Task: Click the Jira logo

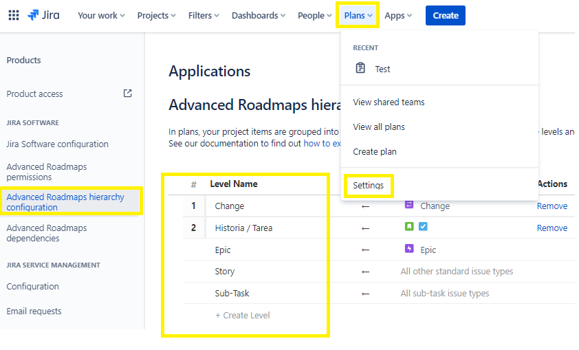Action: (x=43, y=15)
